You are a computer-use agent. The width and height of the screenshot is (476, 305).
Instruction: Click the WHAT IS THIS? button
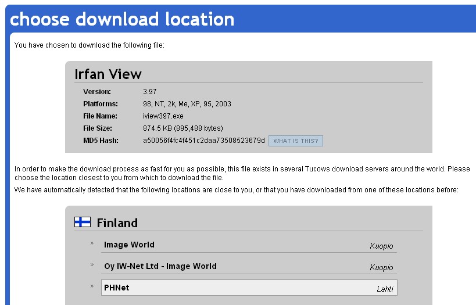(296, 141)
